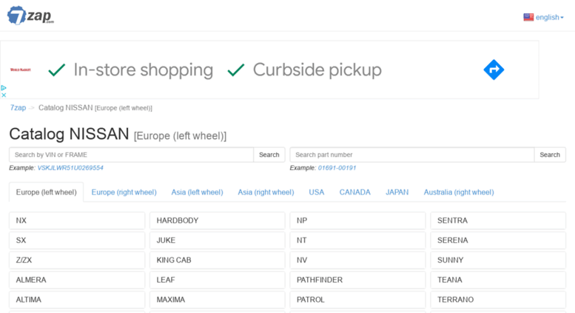Open example part number 01691-00191 link
This screenshot has width=575, height=313.
pyautogui.click(x=337, y=168)
